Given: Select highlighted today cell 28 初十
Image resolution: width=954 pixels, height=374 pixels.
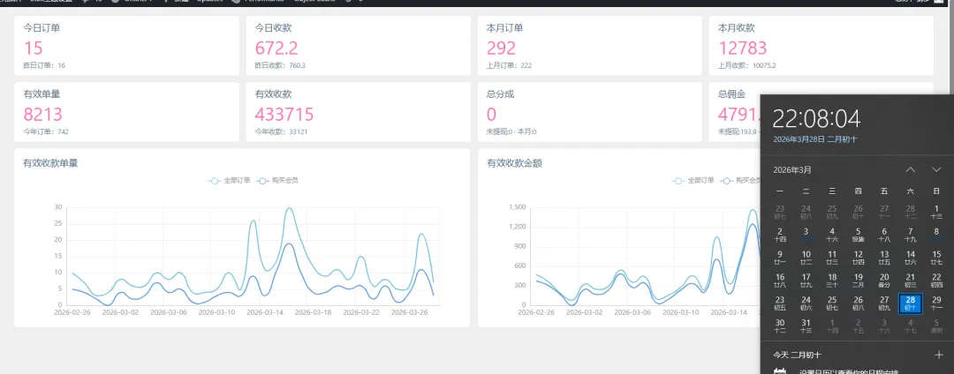Looking at the screenshot, I should (x=910, y=303).
